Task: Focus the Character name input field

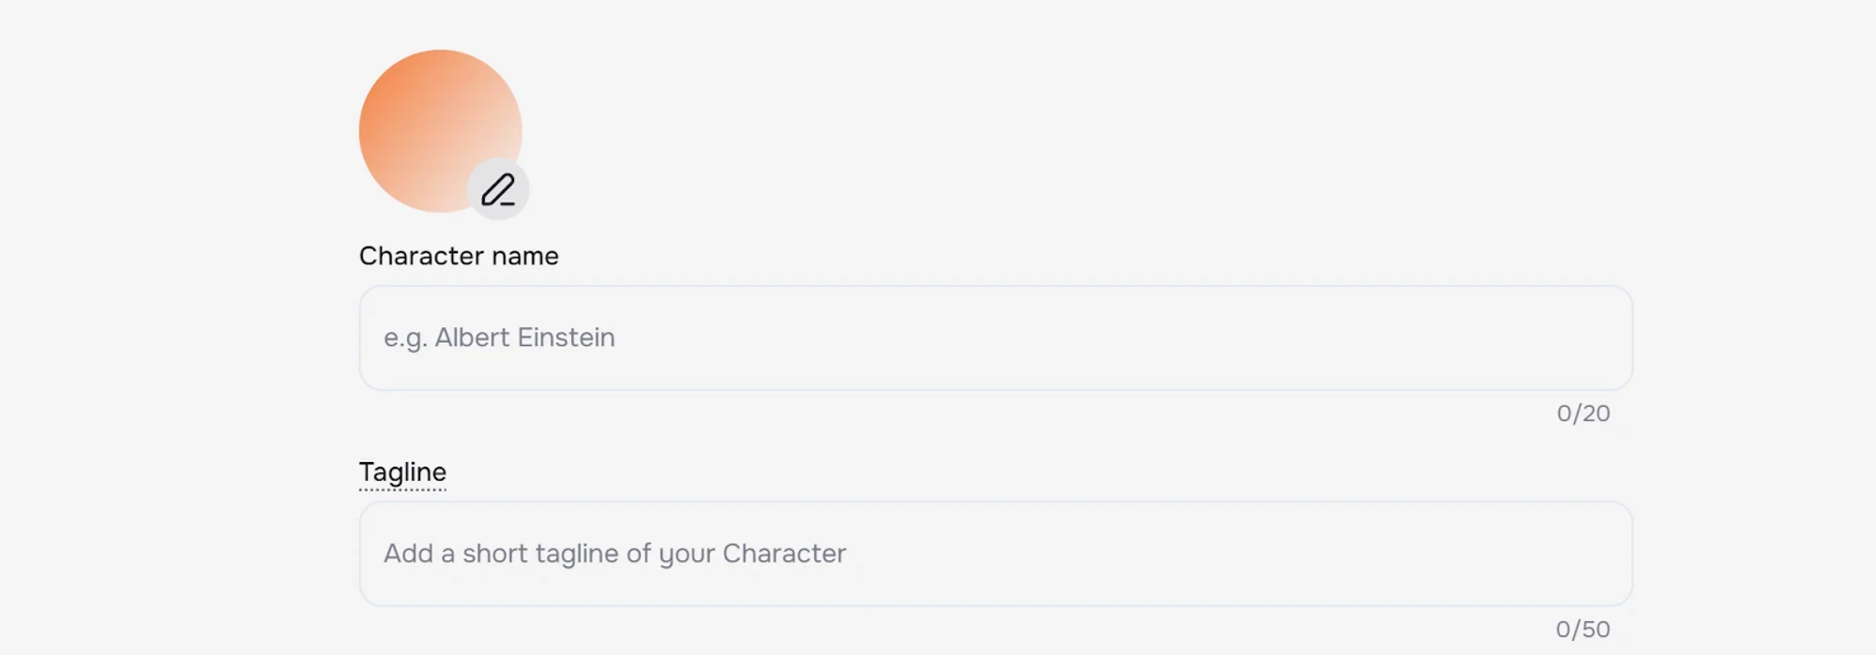Action: click(994, 338)
